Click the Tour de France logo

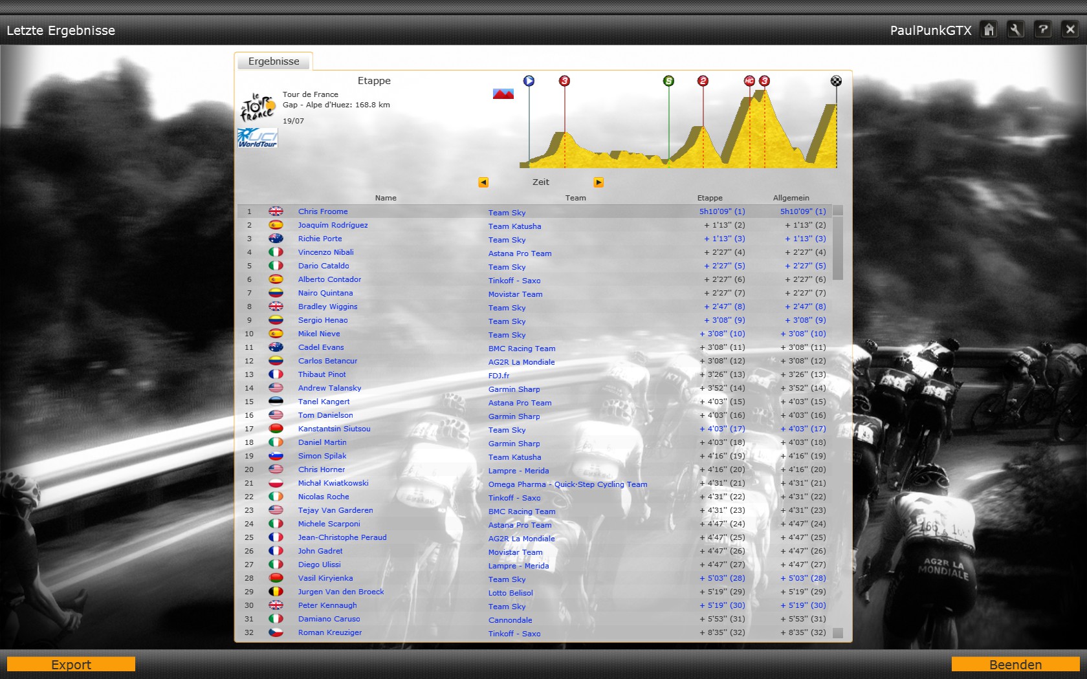(x=258, y=107)
